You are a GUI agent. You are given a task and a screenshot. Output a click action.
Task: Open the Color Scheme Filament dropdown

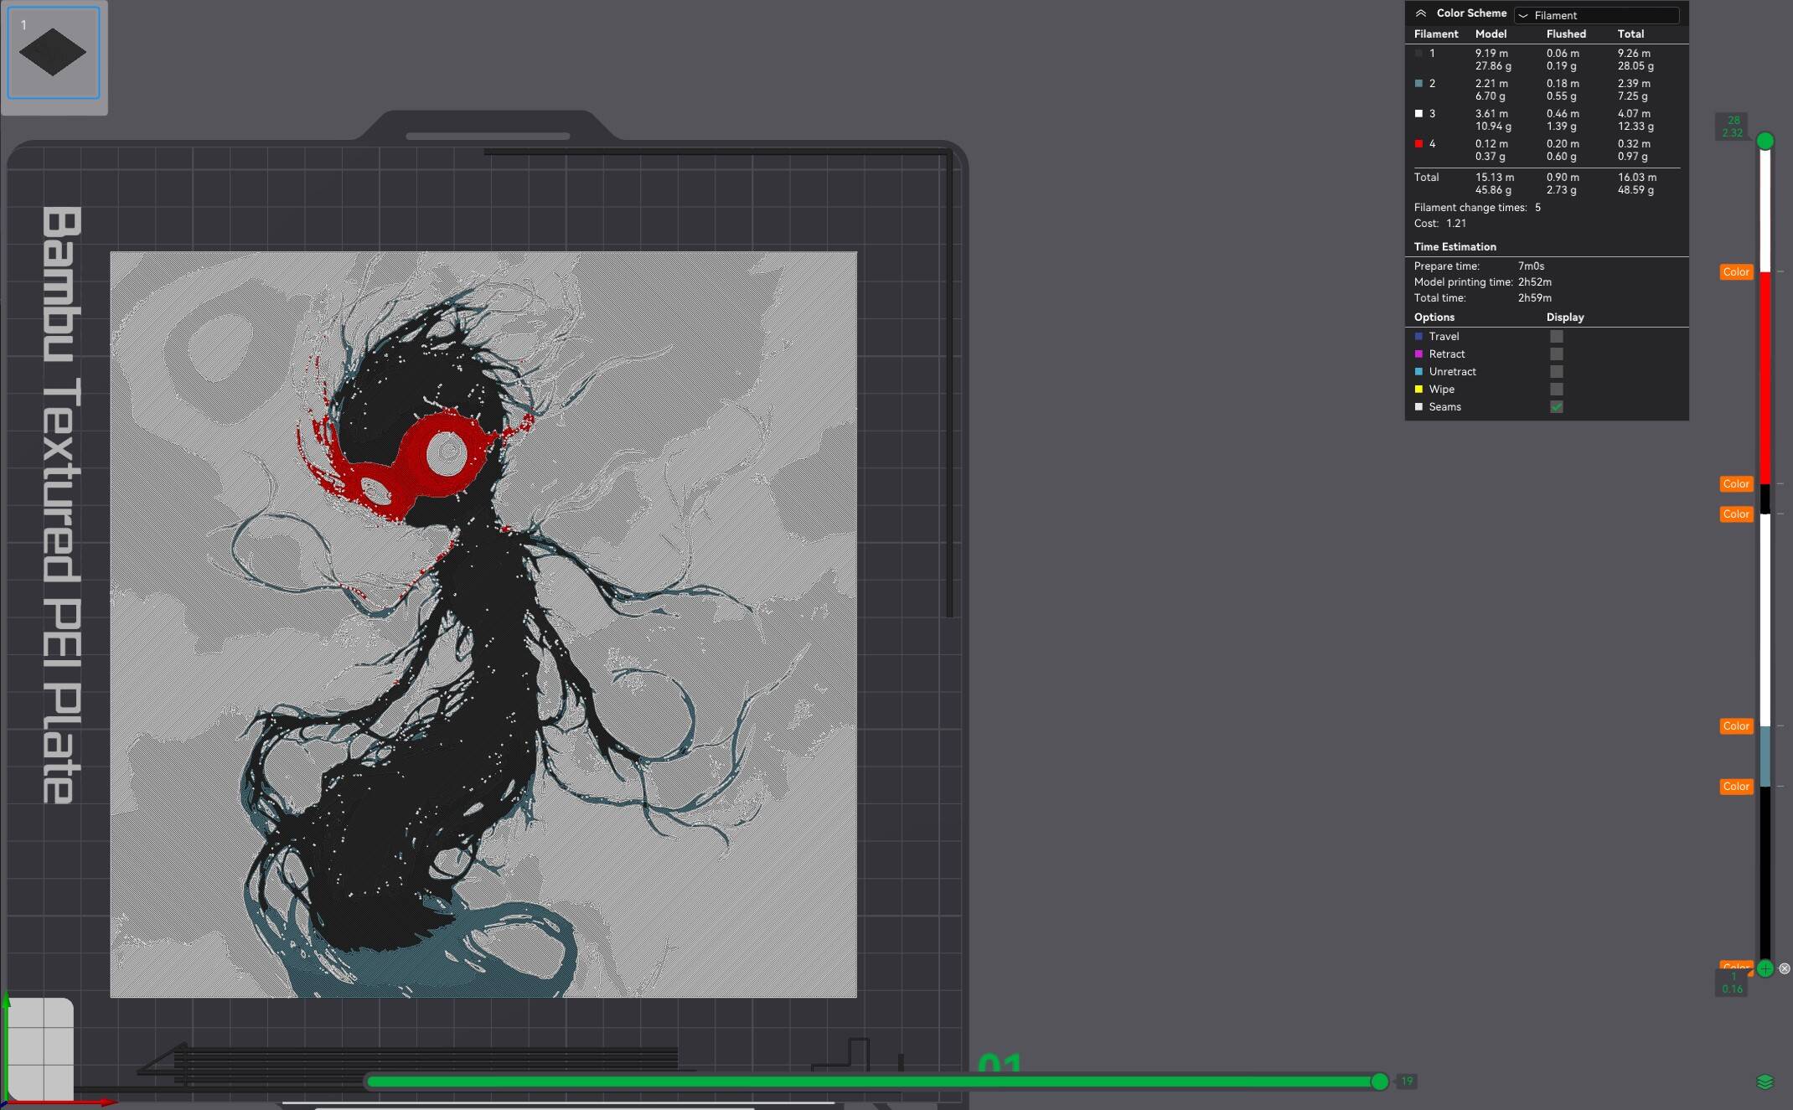coord(1597,15)
